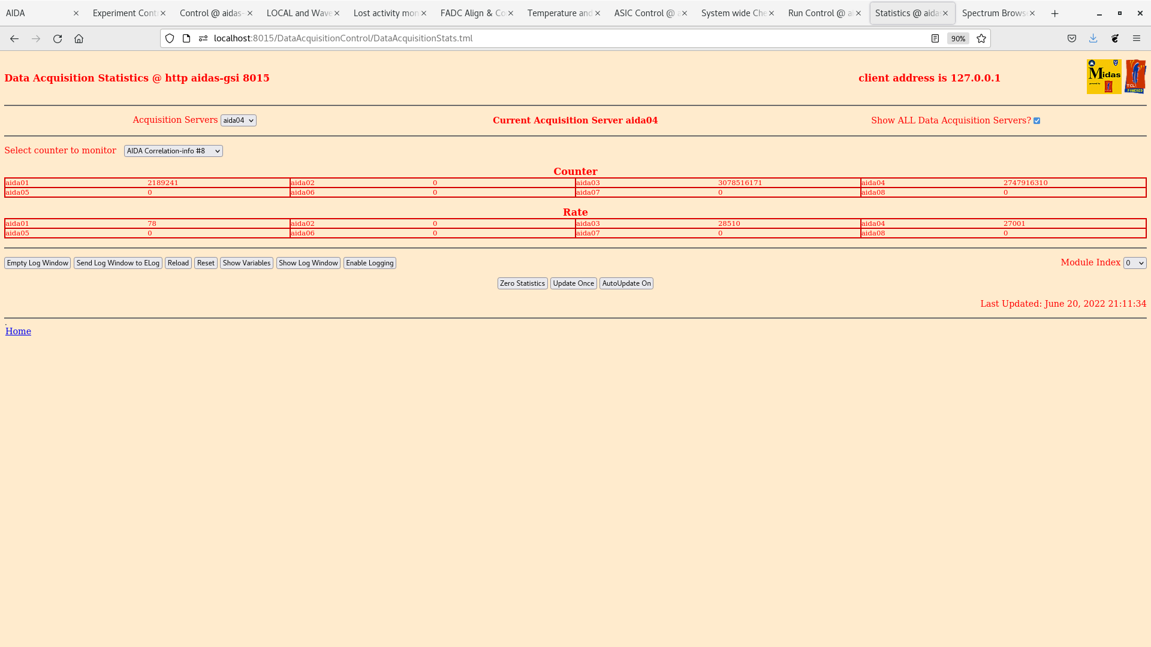Open a new tab with plus icon
The image size is (1151, 647).
point(1055,13)
